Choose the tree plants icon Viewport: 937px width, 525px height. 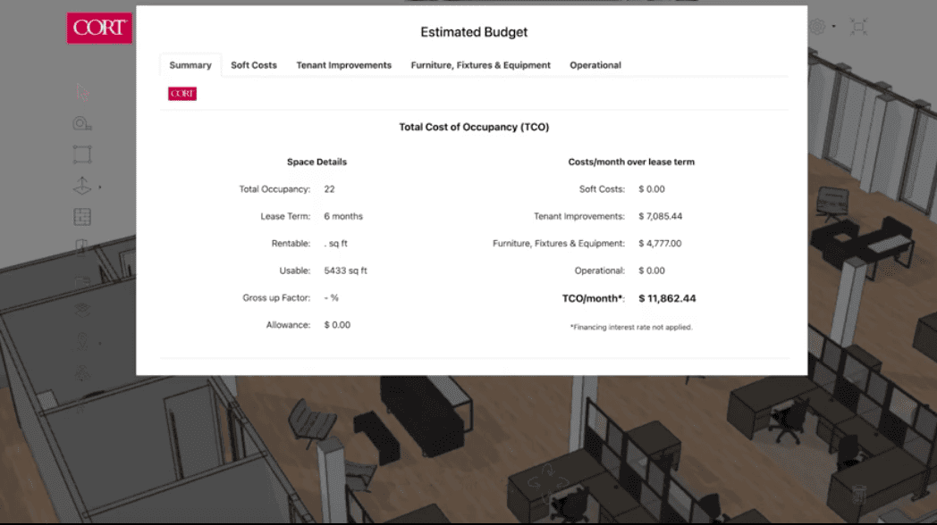coord(82,373)
